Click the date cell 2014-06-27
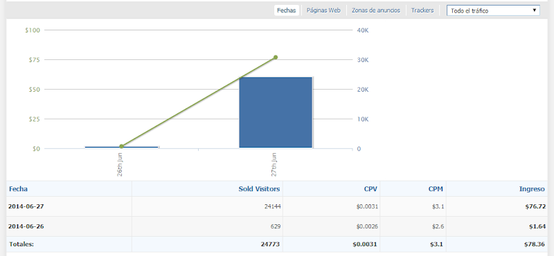554x256 pixels. (26, 206)
